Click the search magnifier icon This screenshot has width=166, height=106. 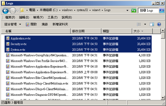(162, 10)
